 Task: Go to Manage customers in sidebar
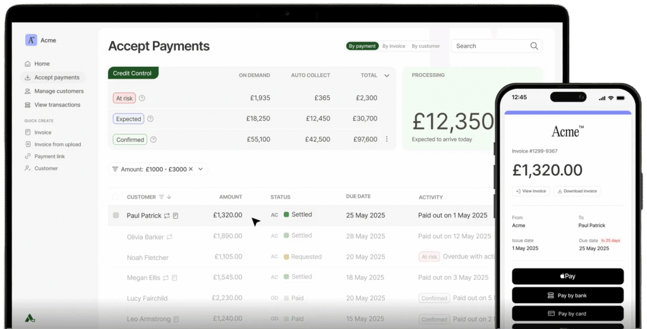(59, 91)
